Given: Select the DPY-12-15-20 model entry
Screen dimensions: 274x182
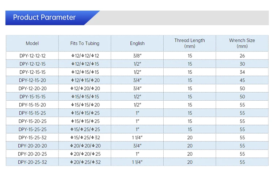Looking at the screenshot, I should click(x=33, y=80).
